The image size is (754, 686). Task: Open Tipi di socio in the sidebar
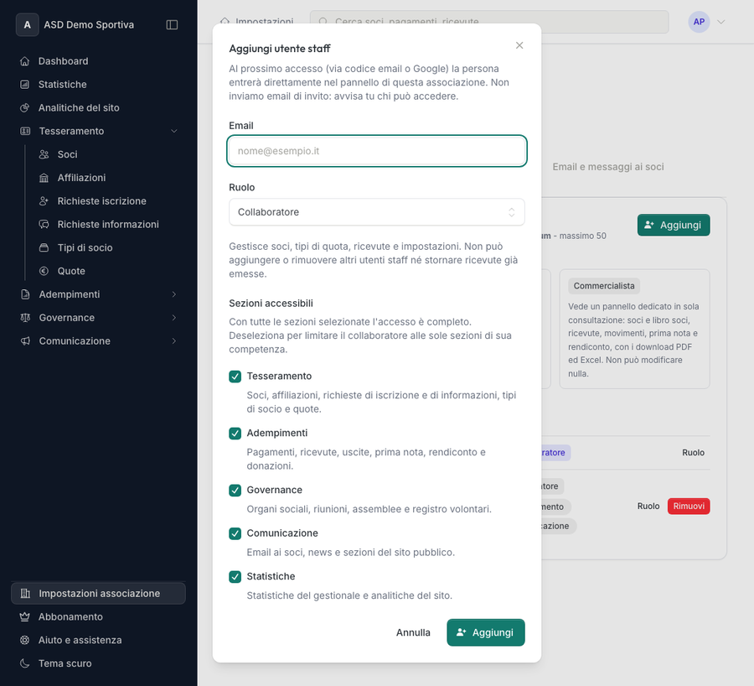click(x=108, y=248)
